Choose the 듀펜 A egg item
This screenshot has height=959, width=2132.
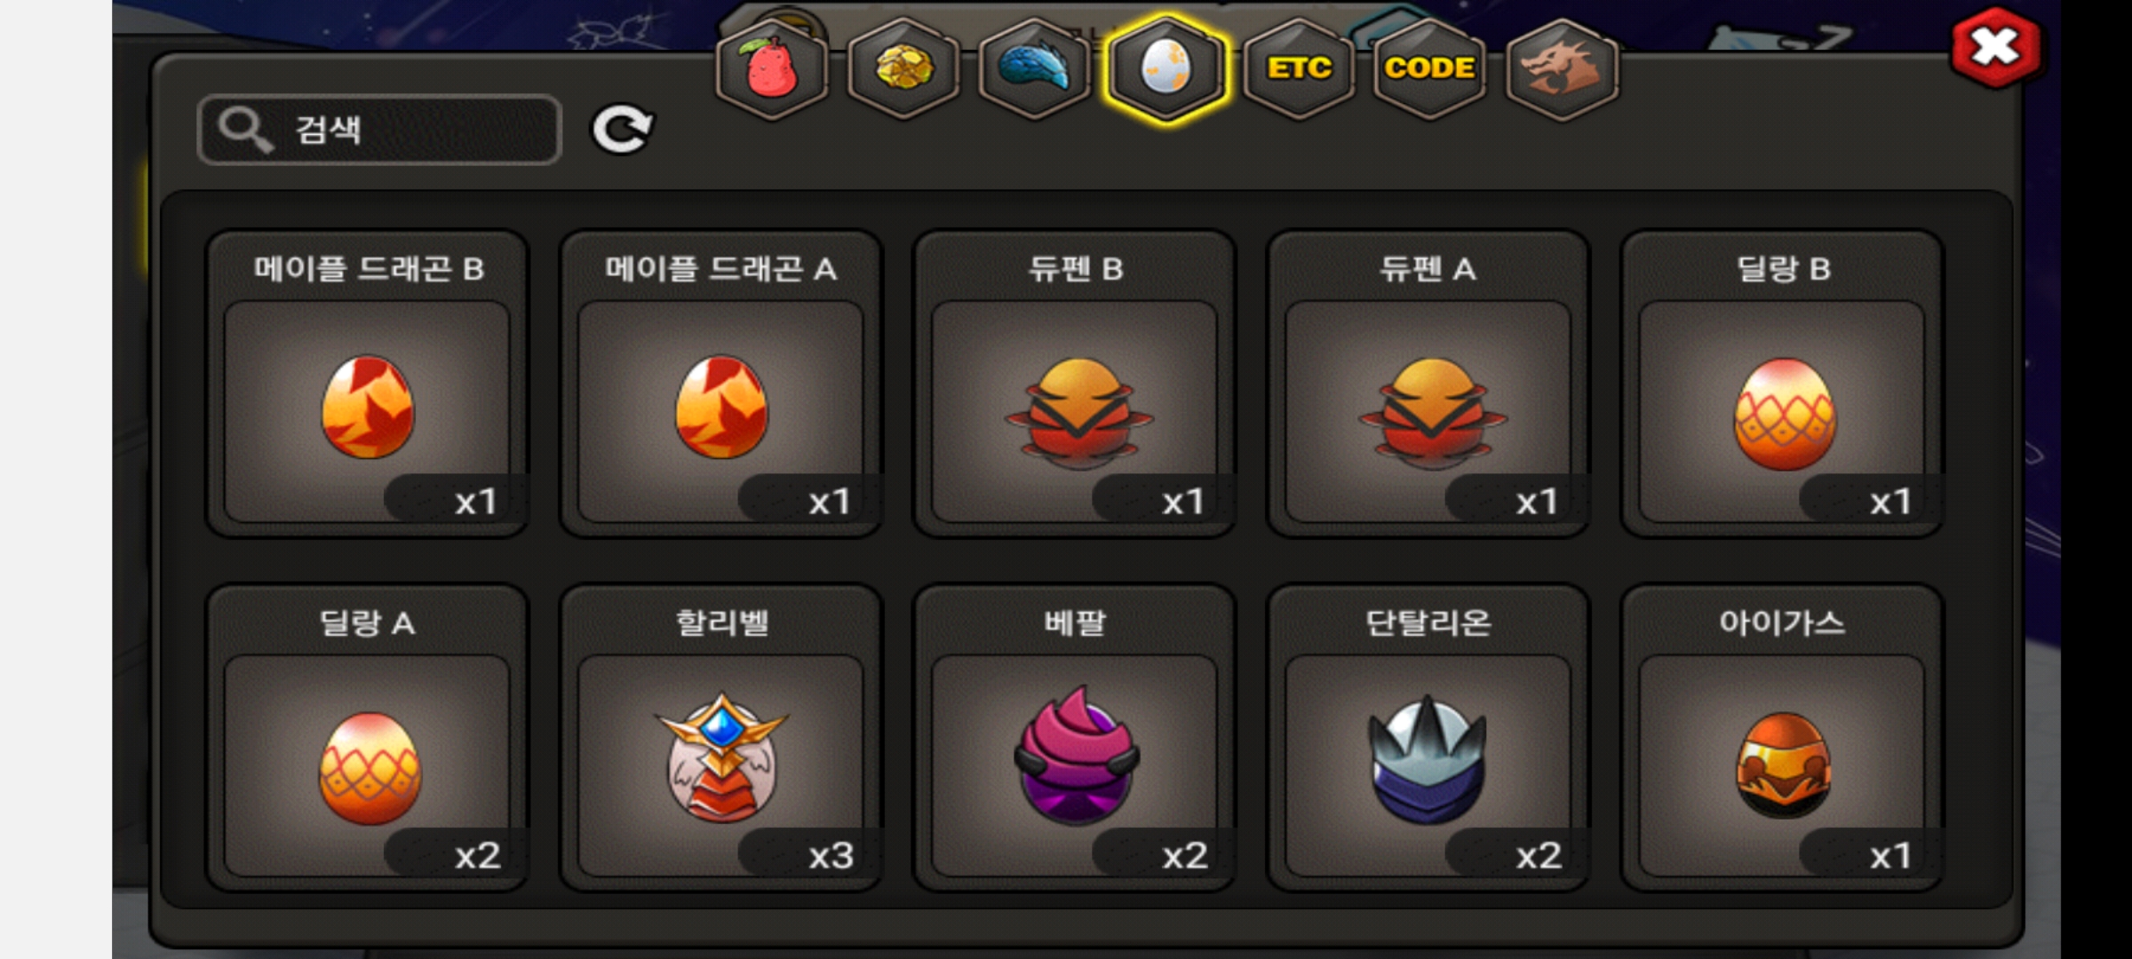[1428, 384]
